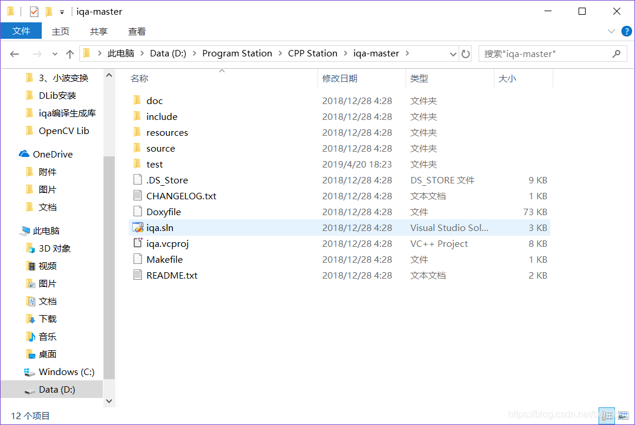635x425 pixels.
Task: Open the 共享 ribbon tab
Action: [x=98, y=31]
